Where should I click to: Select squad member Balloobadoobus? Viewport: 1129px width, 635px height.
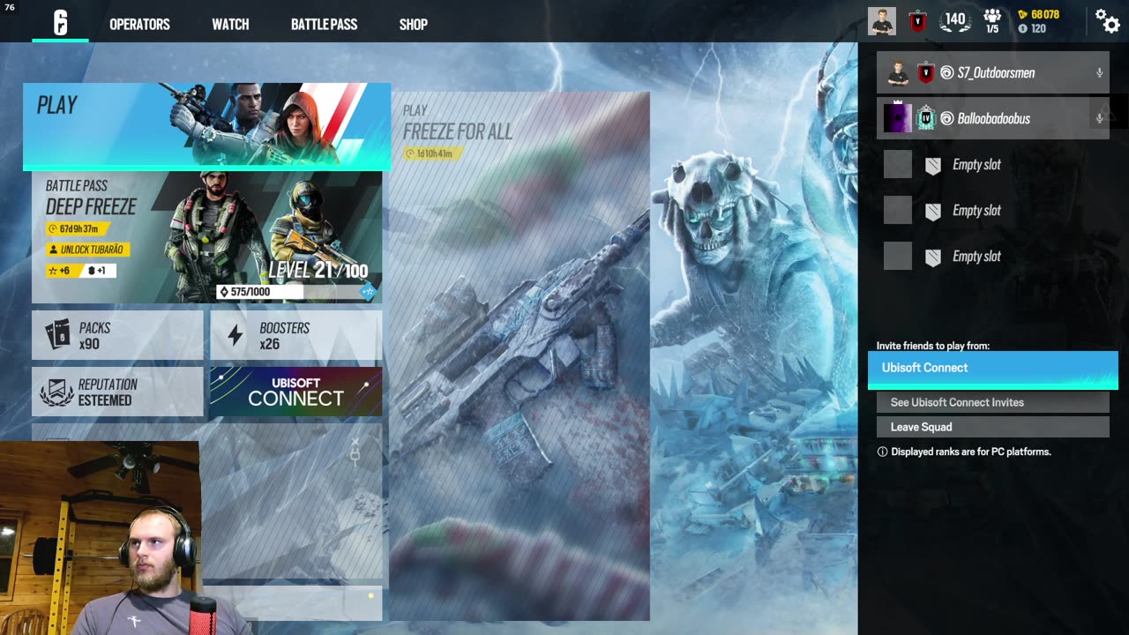click(992, 118)
